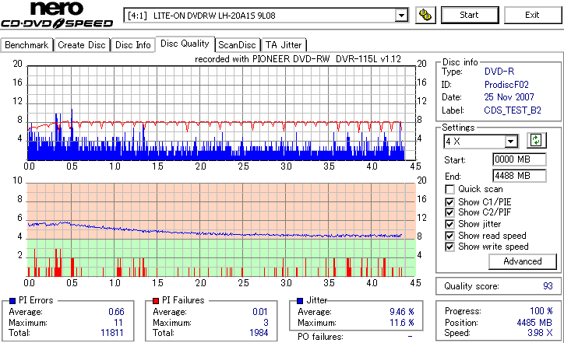This screenshot has width=564, height=343.
Task: Open the drive selection dropdown arrow
Action: click(401, 16)
